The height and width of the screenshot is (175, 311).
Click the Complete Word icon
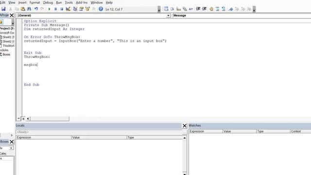(x=191, y=9)
